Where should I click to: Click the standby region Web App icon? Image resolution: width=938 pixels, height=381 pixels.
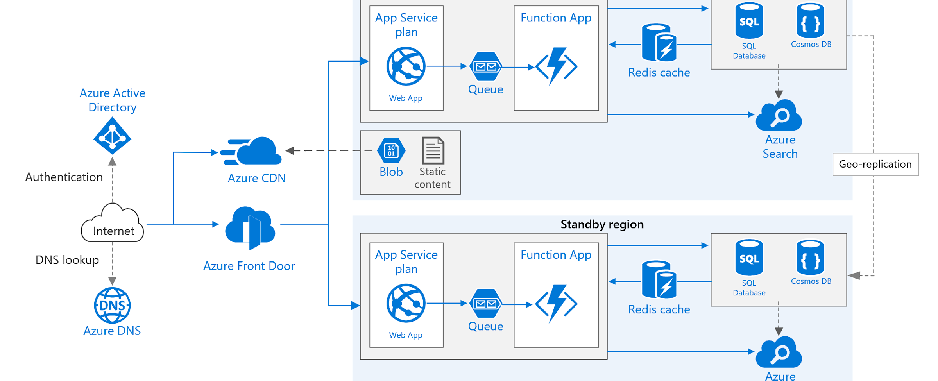(406, 303)
